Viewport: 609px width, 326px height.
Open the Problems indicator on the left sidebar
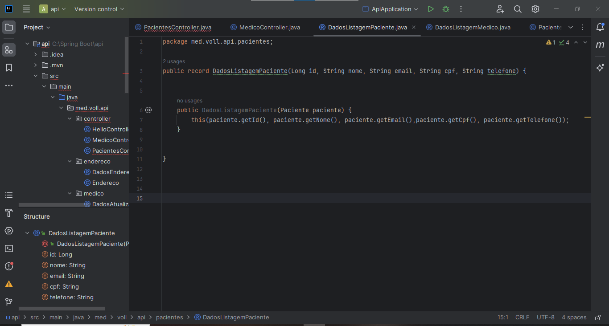9,266
